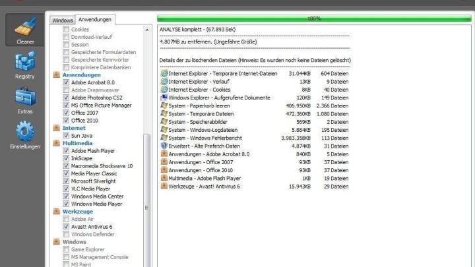This screenshot has height=267, width=475.
Task: Click the Anwendungen category box icon in tree
Action: point(56,74)
